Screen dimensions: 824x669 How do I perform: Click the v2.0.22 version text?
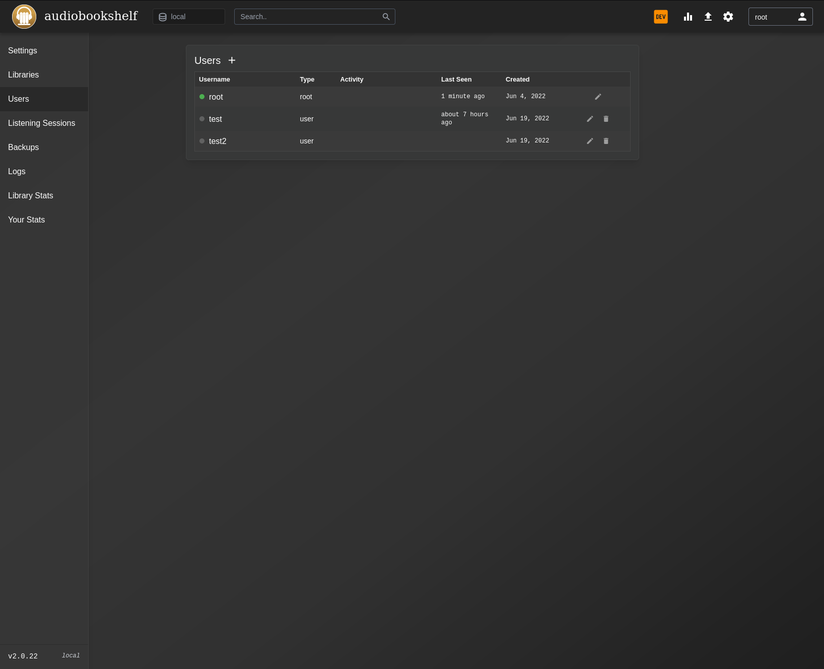[x=23, y=656]
